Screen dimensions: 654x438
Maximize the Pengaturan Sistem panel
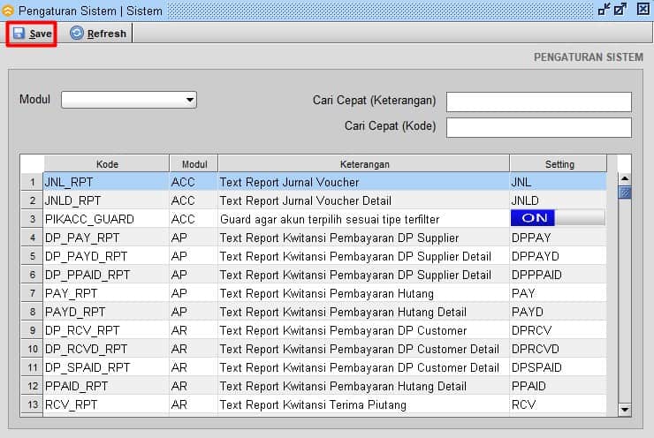621,9
